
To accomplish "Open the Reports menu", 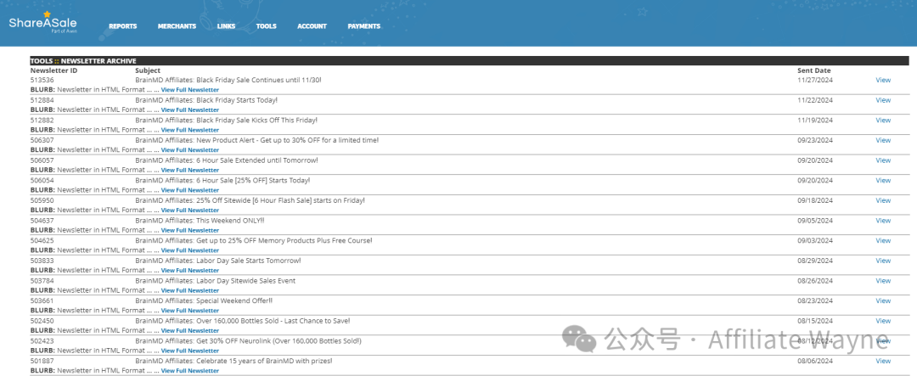I will [x=123, y=26].
